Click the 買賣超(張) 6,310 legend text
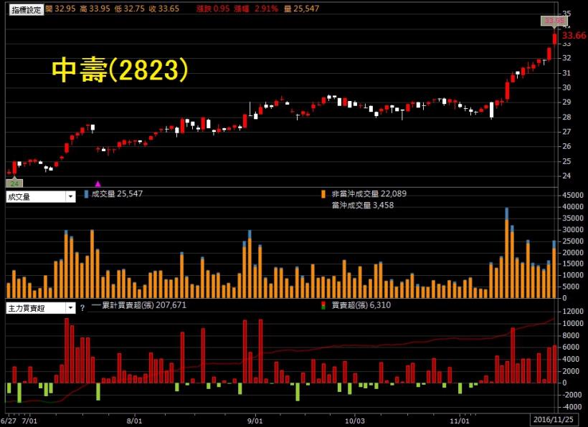The height and width of the screenshot is (427, 588). pos(361,305)
